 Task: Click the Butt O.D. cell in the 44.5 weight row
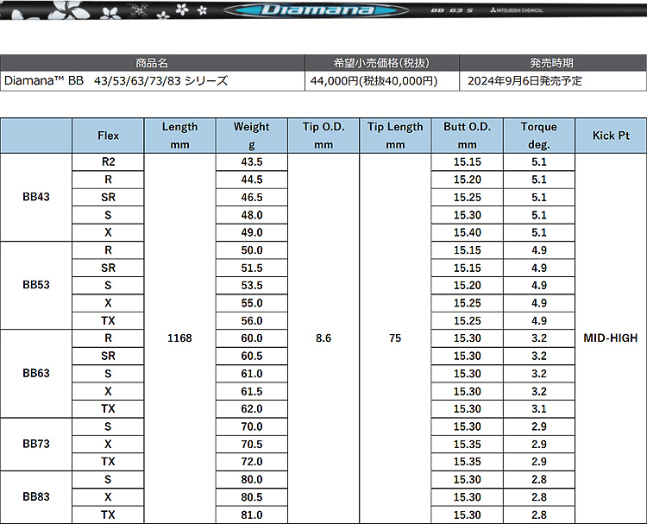(467, 180)
